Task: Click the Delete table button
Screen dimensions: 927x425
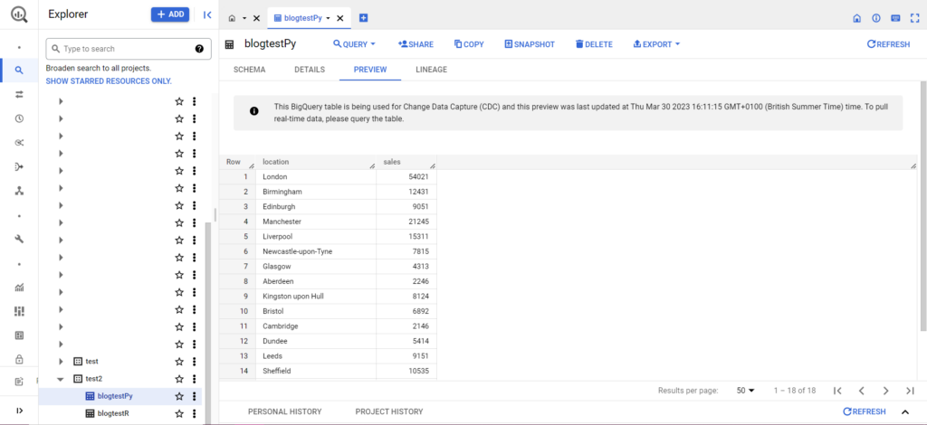Action: (x=593, y=44)
